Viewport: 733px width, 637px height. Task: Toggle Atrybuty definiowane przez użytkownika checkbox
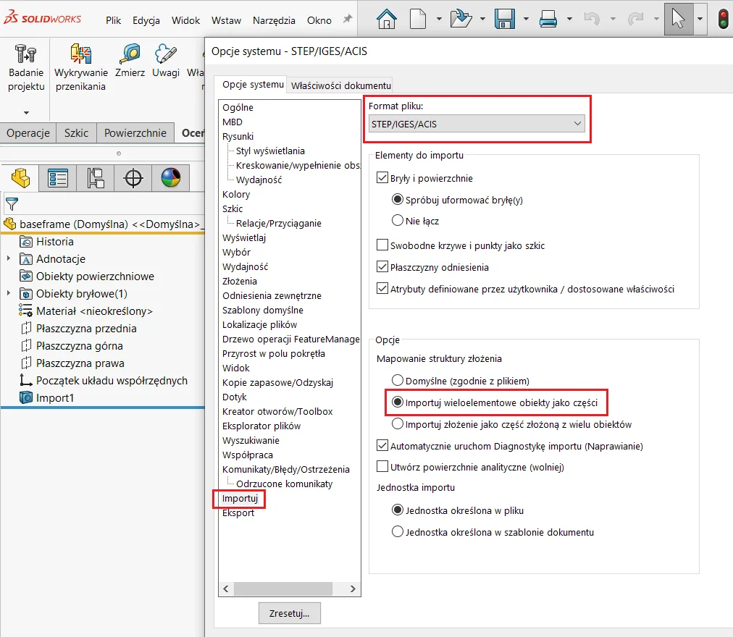coord(382,288)
